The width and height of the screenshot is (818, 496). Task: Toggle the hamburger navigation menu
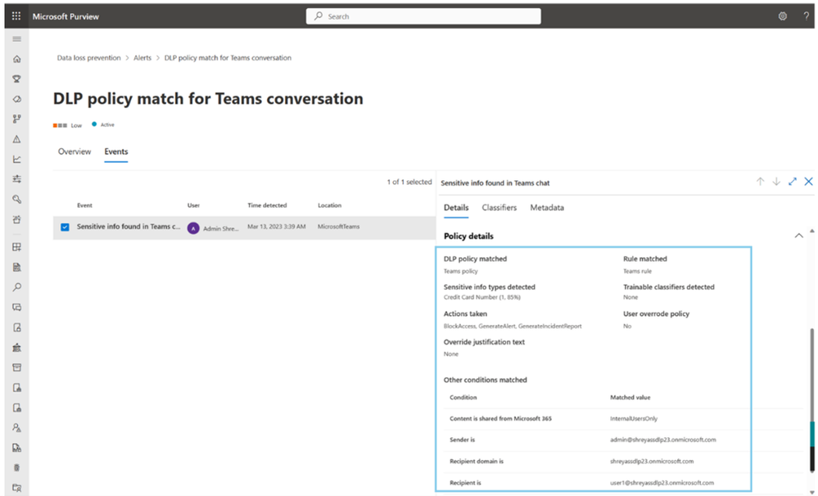(16, 38)
